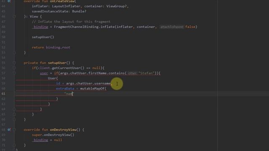Click the 'User(' constructor call

(53, 78)
